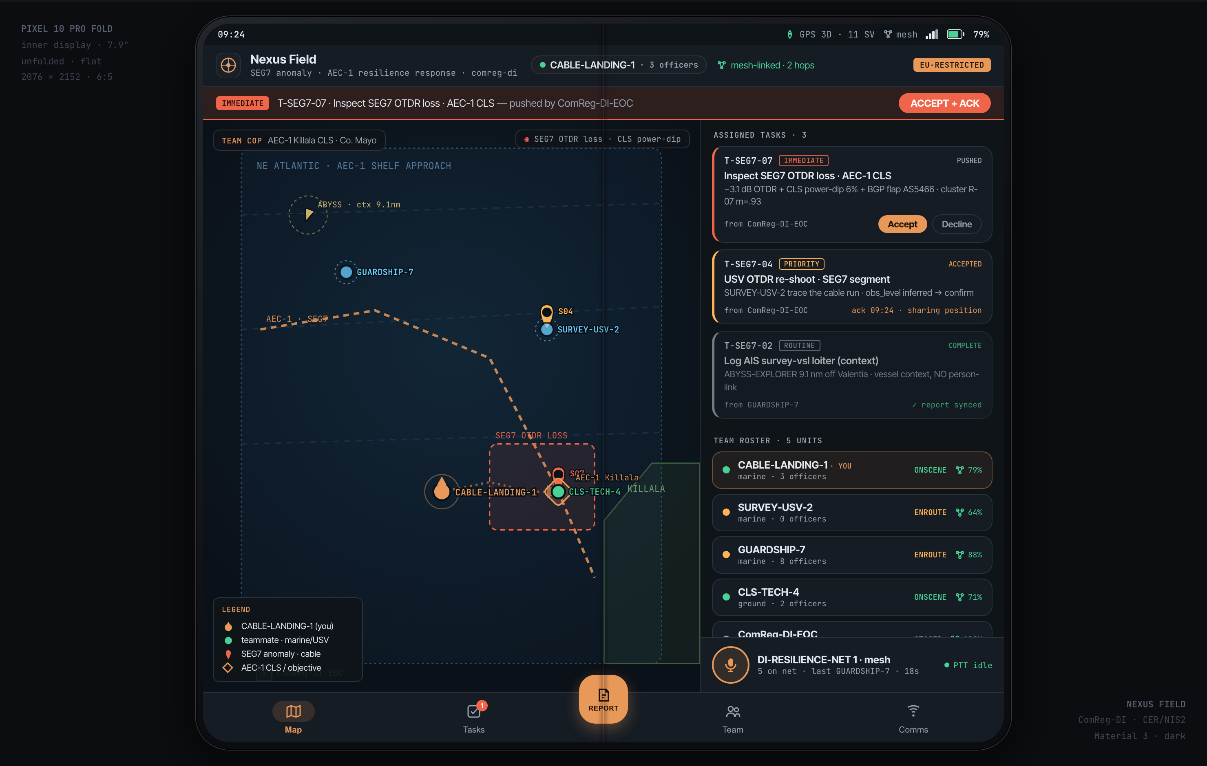1207x766 pixels.
Task: Tap the SEG7 OTDR LOSS zone label
Action: (531, 435)
